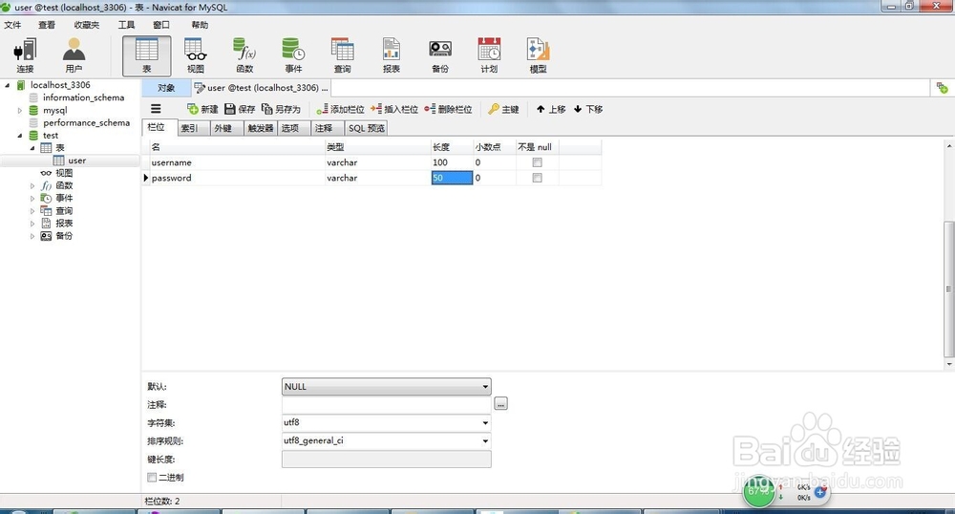Expand the Queries (查询) tree node
The width and height of the screenshot is (955, 514).
pos(32,211)
